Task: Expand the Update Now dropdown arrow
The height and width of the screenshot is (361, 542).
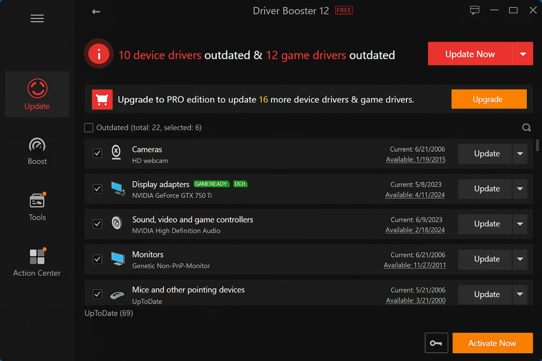Action: click(523, 54)
